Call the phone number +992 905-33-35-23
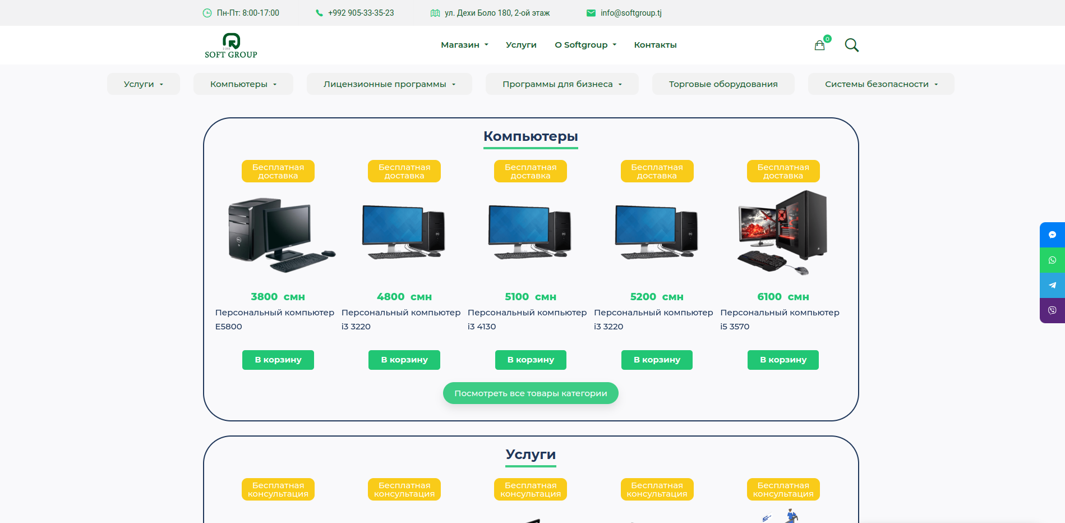The image size is (1065, 523). (361, 13)
